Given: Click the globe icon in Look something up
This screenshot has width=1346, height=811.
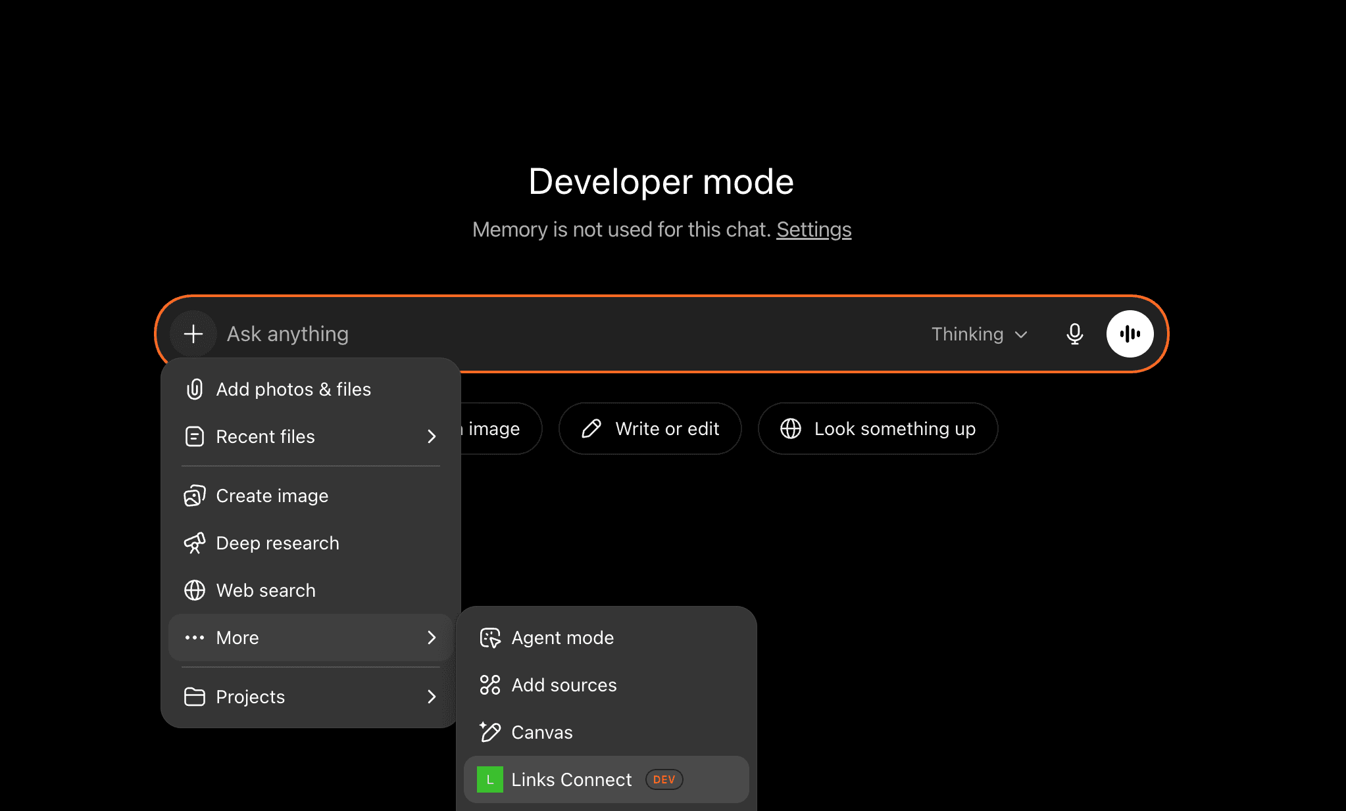Looking at the screenshot, I should [791, 429].
